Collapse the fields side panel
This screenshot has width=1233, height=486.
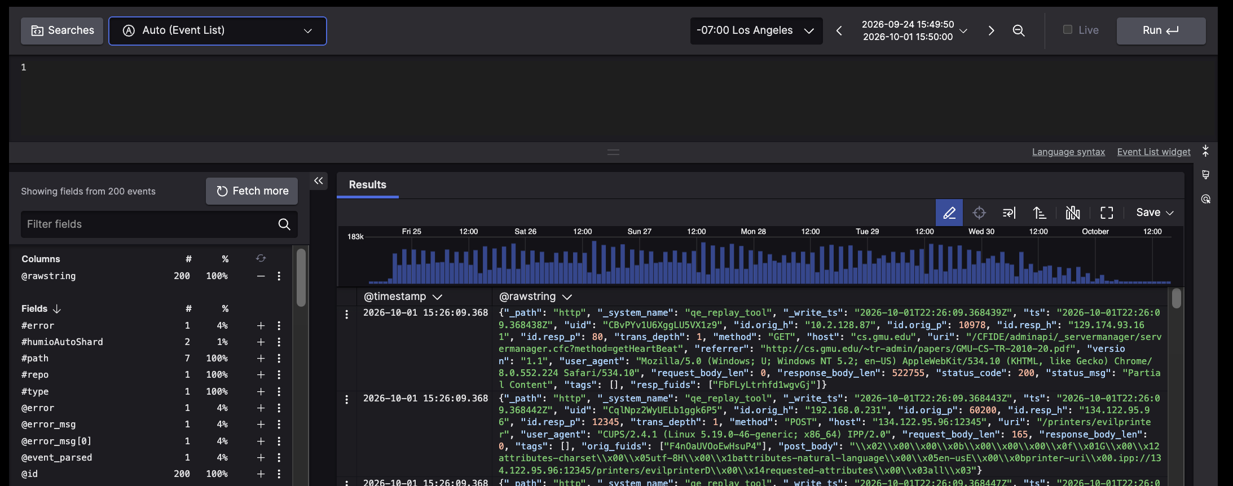click(x=319, y=180)
